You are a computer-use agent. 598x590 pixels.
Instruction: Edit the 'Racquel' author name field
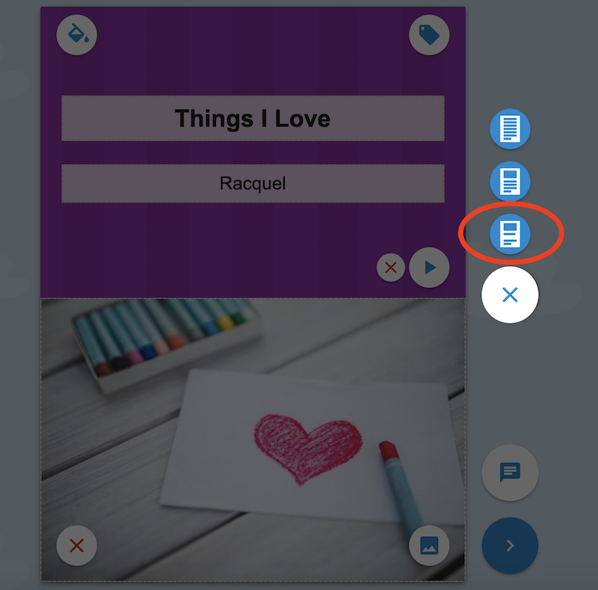point(253,183)
